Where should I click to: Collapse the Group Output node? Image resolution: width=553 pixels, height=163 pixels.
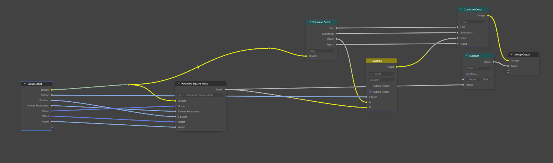click(512, 54)
